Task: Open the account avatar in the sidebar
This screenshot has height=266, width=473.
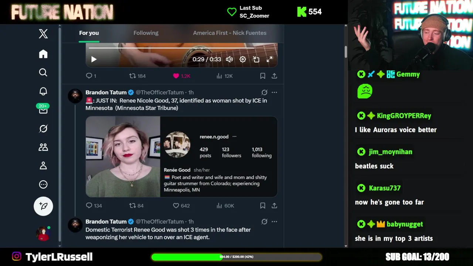Action: click(43, 234)
